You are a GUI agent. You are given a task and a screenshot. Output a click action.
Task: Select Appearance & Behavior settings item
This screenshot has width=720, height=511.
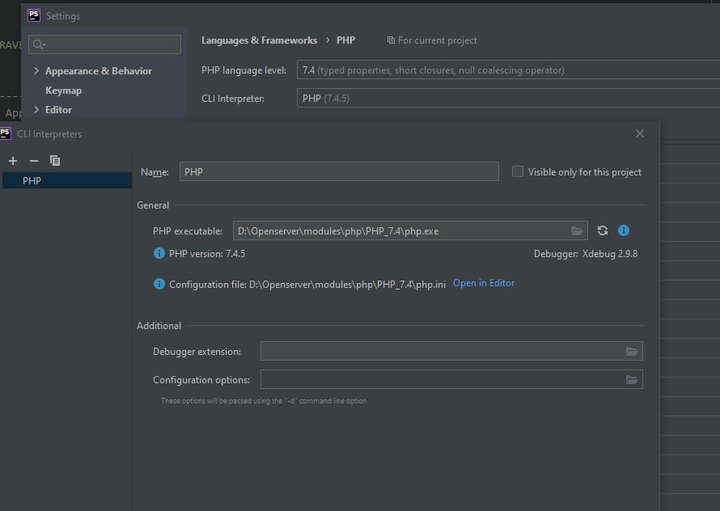[x=98, y=70]
